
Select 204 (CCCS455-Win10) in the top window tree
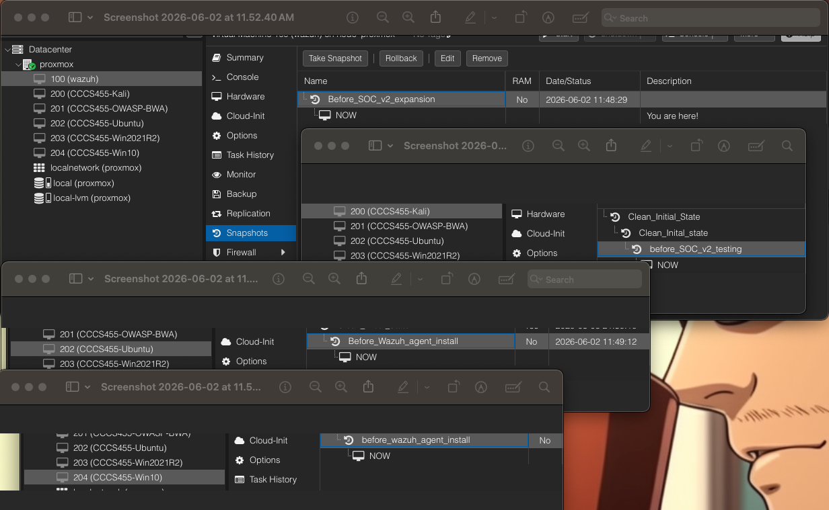102,153
